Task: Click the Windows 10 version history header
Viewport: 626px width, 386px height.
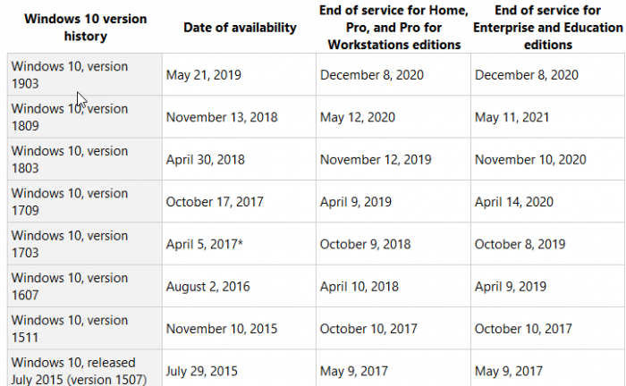Action: 82,28
